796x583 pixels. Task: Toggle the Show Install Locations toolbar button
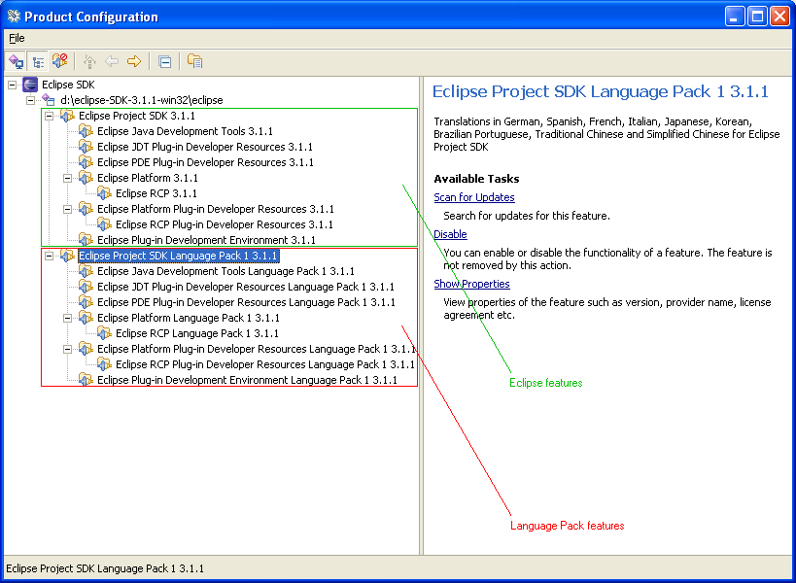[16, 61]
